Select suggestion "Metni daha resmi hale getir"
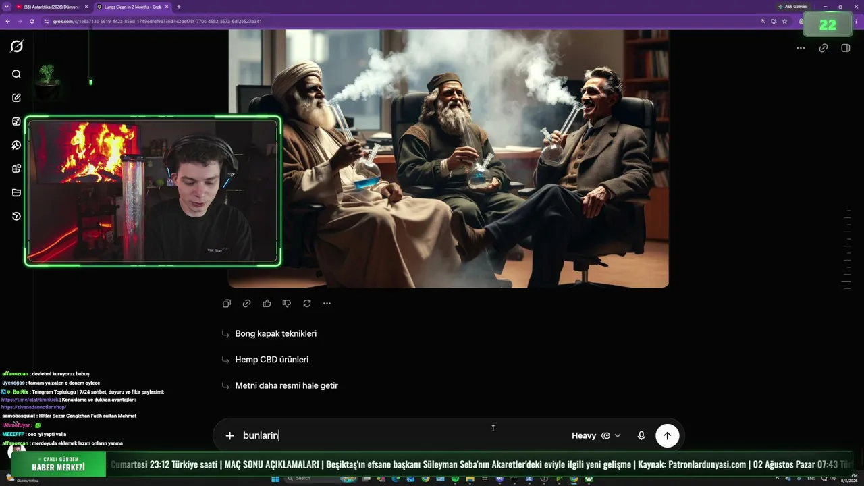 tap(286, 385)
